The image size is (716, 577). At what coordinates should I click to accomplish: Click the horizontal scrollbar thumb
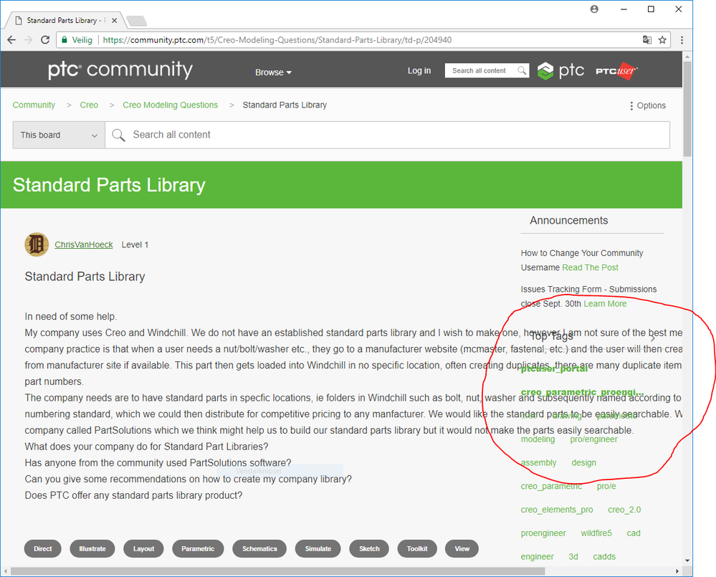[277, 571]
